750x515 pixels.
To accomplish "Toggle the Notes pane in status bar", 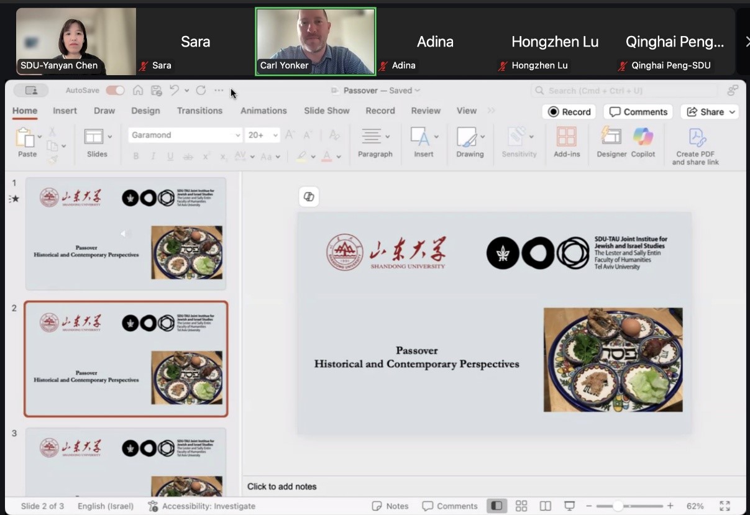I will click(390, 506).
